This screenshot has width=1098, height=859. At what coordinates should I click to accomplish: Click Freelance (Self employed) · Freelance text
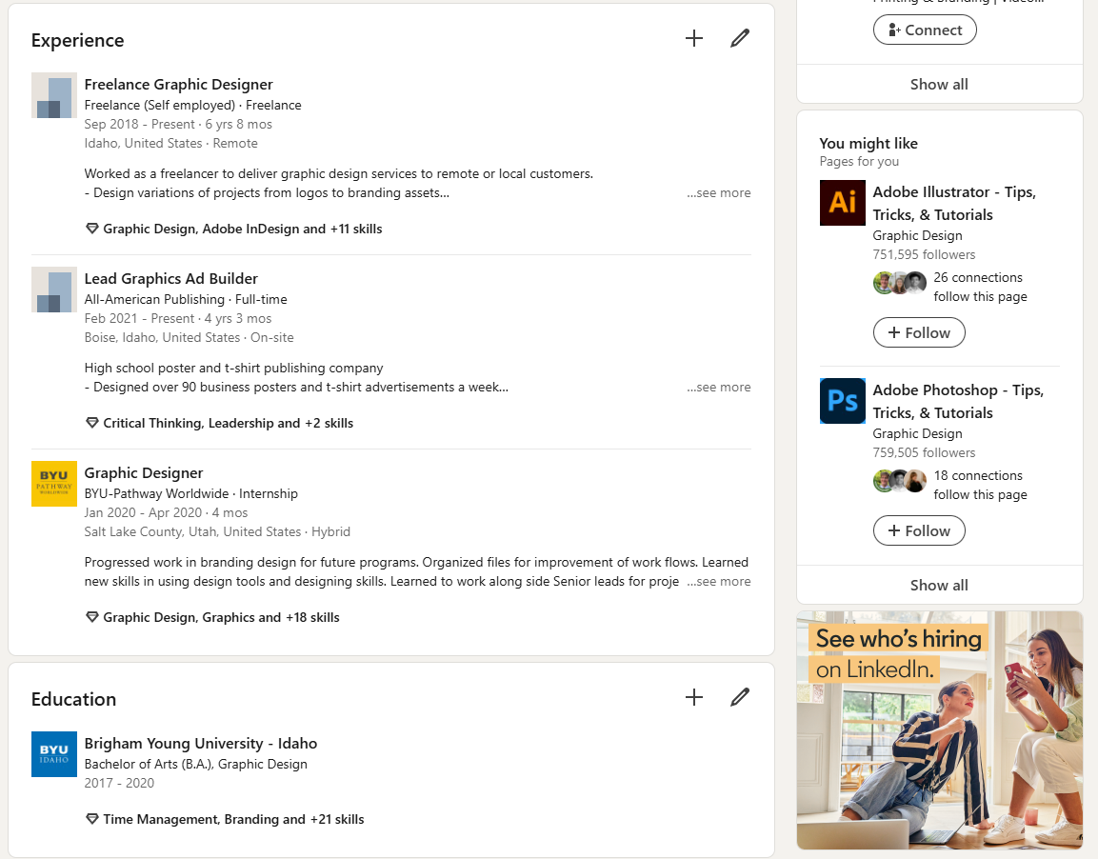coord(192,105)
